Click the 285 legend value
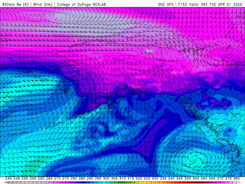This screenshot has width=245, height=184. coord(82,178)
